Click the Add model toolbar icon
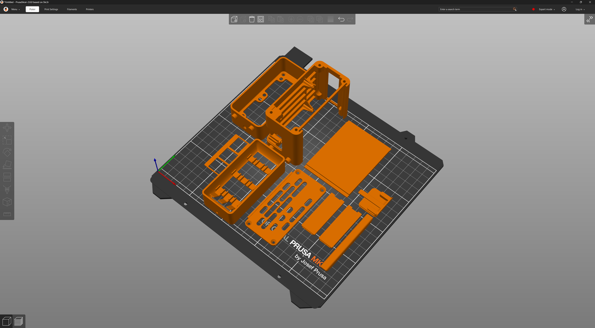This screenshot has height=328, width=595. (x=234, y=19)
